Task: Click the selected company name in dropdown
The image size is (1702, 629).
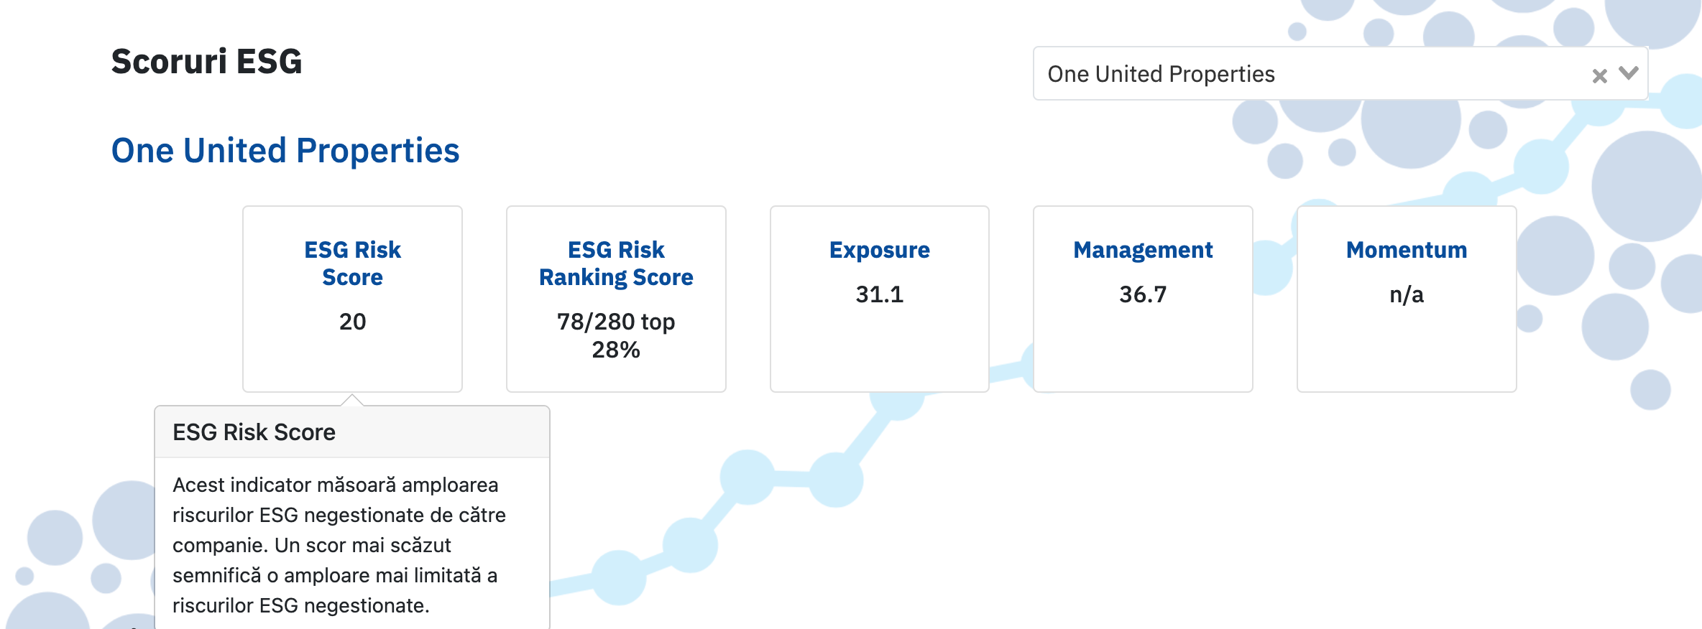Action: (1161, 74)
